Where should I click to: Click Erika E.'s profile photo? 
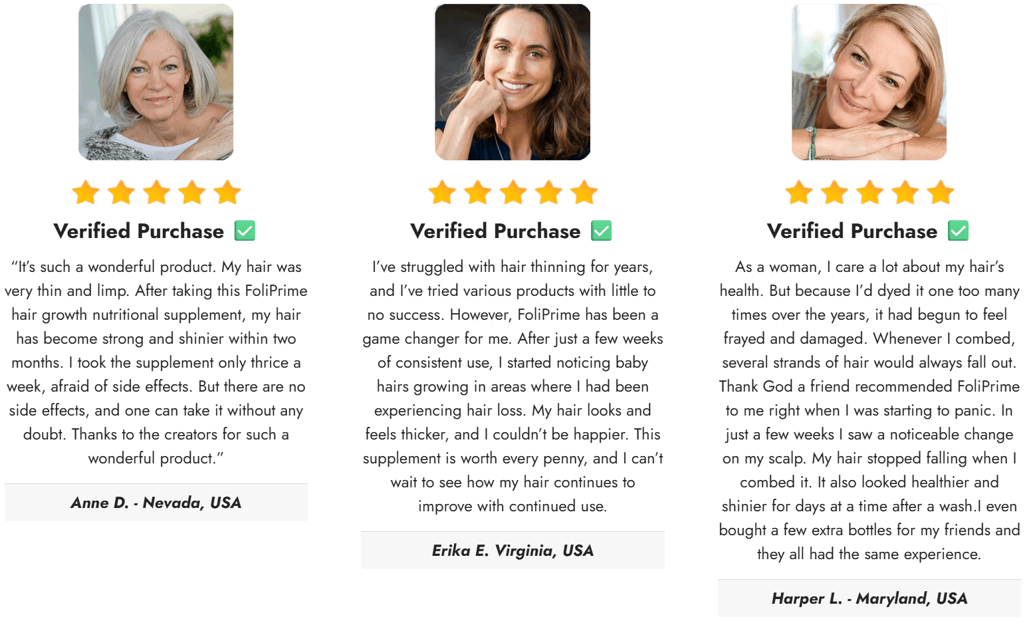coord(513,82)
